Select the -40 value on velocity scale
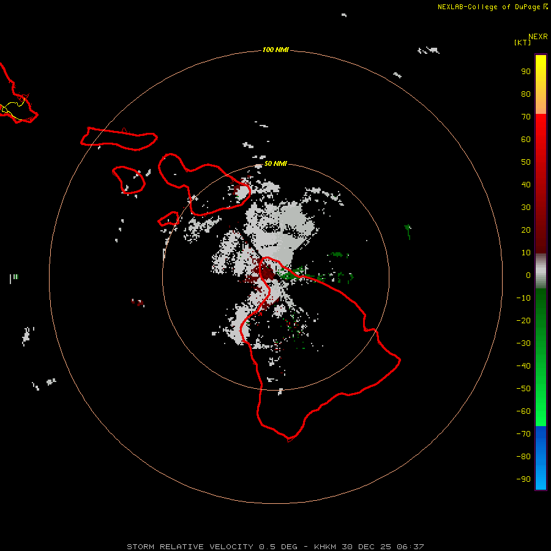The height and width of the screenshot is (551, 551). coord(523,366)
